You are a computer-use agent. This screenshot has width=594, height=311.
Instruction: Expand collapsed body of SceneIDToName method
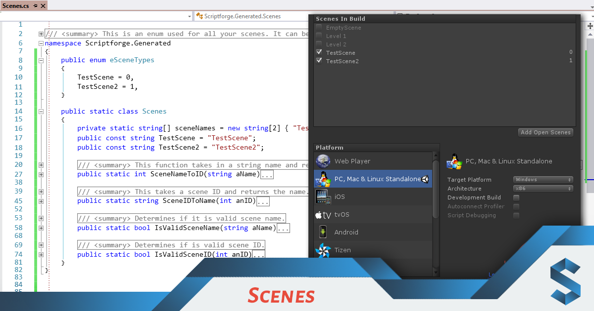tap(263, 201)
